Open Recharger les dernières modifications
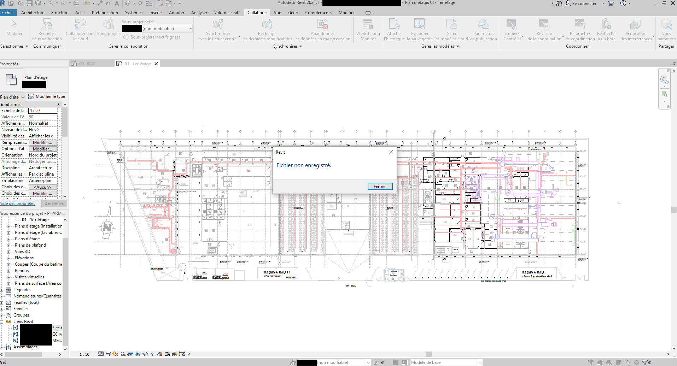 coord(267,30)
